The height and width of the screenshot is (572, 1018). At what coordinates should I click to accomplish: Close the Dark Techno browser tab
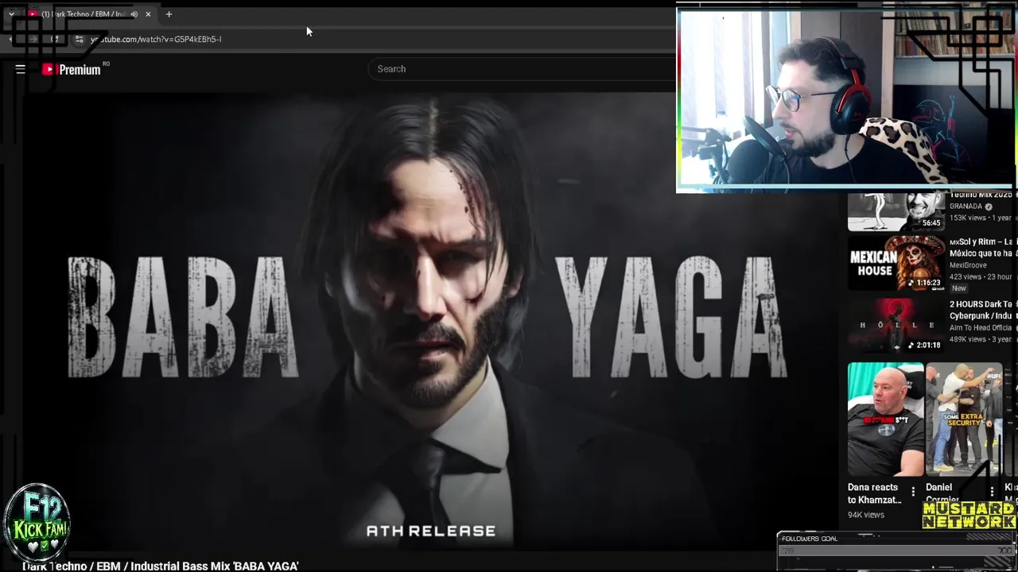tap(148, 14)
